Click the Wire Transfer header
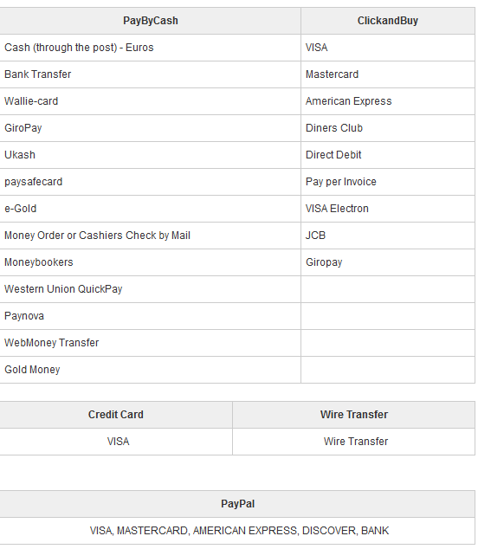Viewport: 491px width, 549px height. pos(353,415)
